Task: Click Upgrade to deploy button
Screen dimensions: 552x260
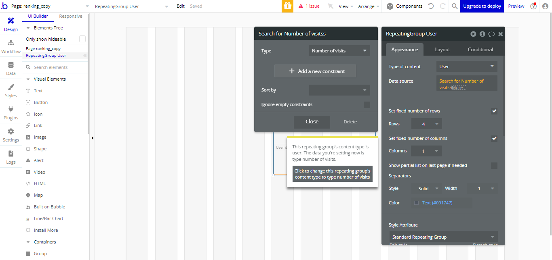Action: click(482, 6)
